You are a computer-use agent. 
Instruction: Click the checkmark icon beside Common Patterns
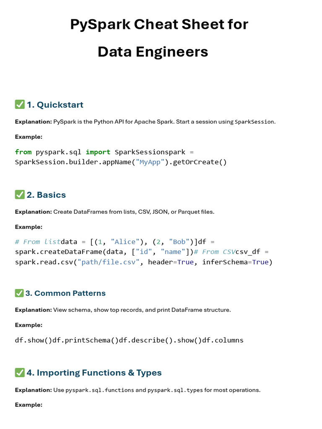19,293
